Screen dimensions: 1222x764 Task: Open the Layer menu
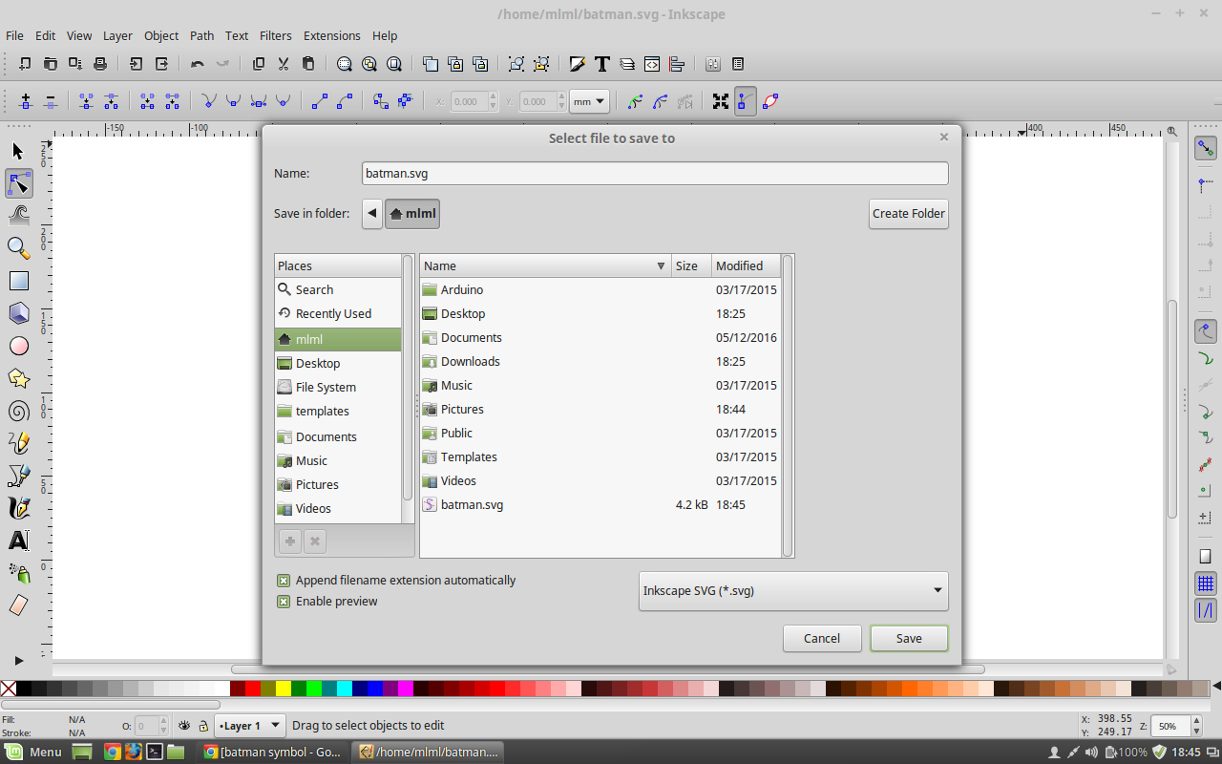117,35
